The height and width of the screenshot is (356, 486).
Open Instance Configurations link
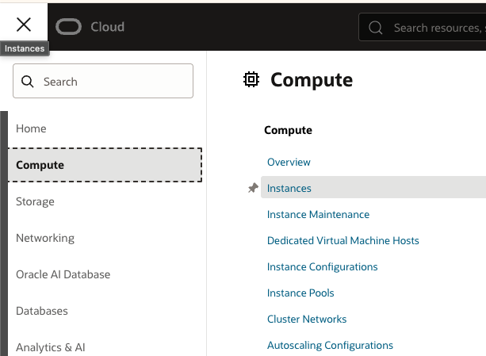coord(323,266)
